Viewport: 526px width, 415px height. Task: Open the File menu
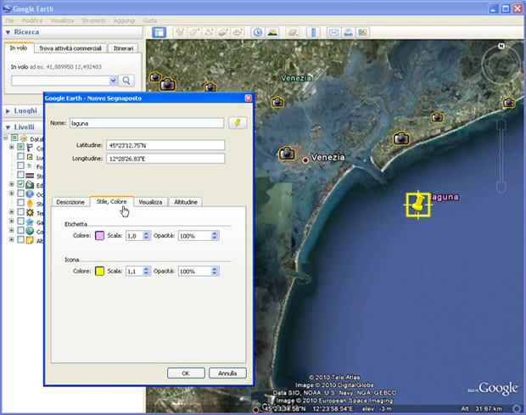pos(9,21)
